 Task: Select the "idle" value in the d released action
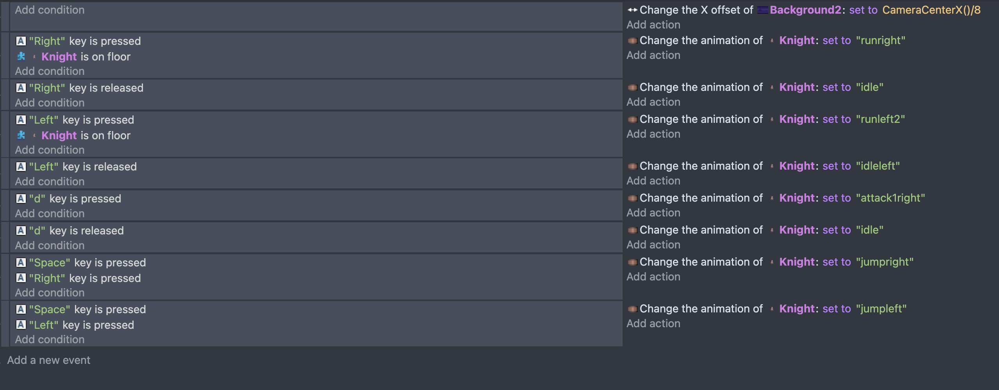click(870, 230)
